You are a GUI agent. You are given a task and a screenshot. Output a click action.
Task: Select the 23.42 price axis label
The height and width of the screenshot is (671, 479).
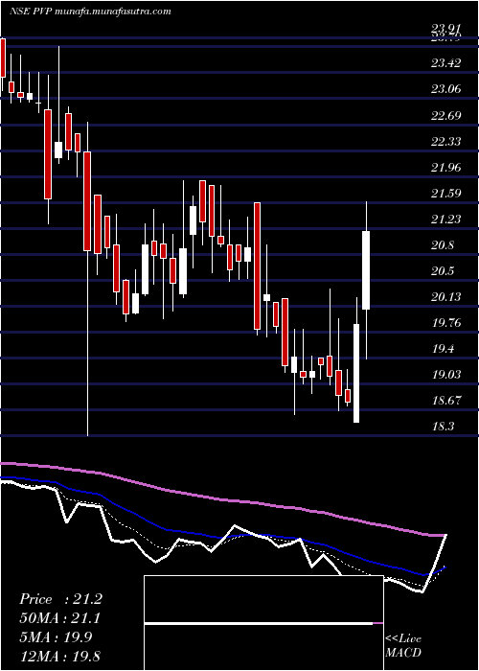[x=445, y=63]
